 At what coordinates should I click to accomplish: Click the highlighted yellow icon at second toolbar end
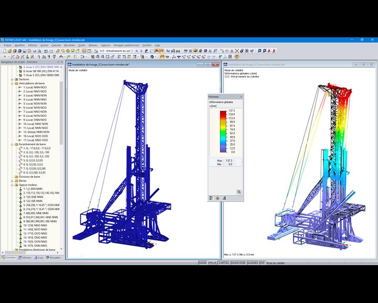(237, 57)
